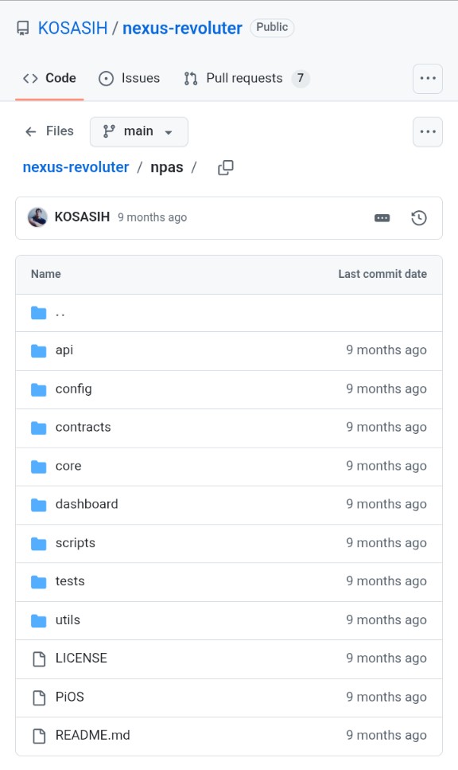Click the LICENSE file icon
Screen dimensions: 458x770
[x=39, y=659]
